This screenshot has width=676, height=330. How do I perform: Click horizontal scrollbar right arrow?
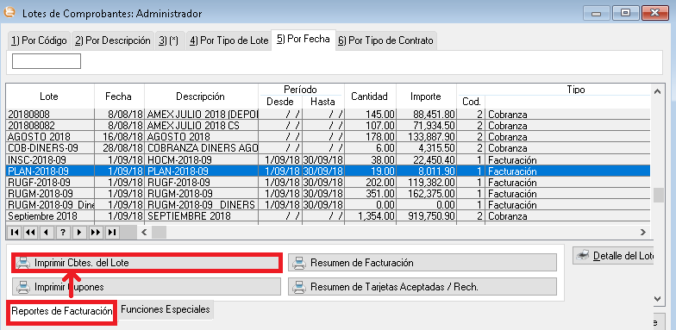click(x=643, y=233)
